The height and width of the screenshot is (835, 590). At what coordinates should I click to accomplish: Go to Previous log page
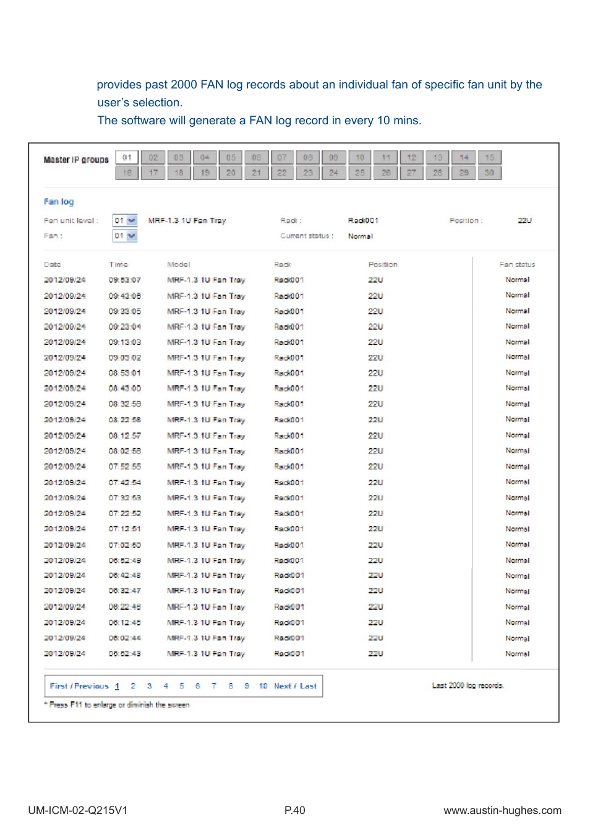click(92, 686)
